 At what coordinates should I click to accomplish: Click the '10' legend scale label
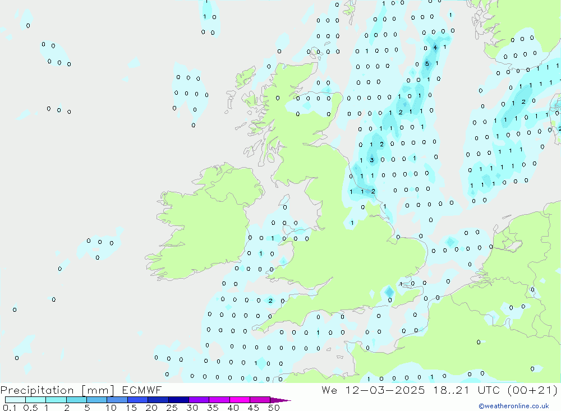point(111,408)
